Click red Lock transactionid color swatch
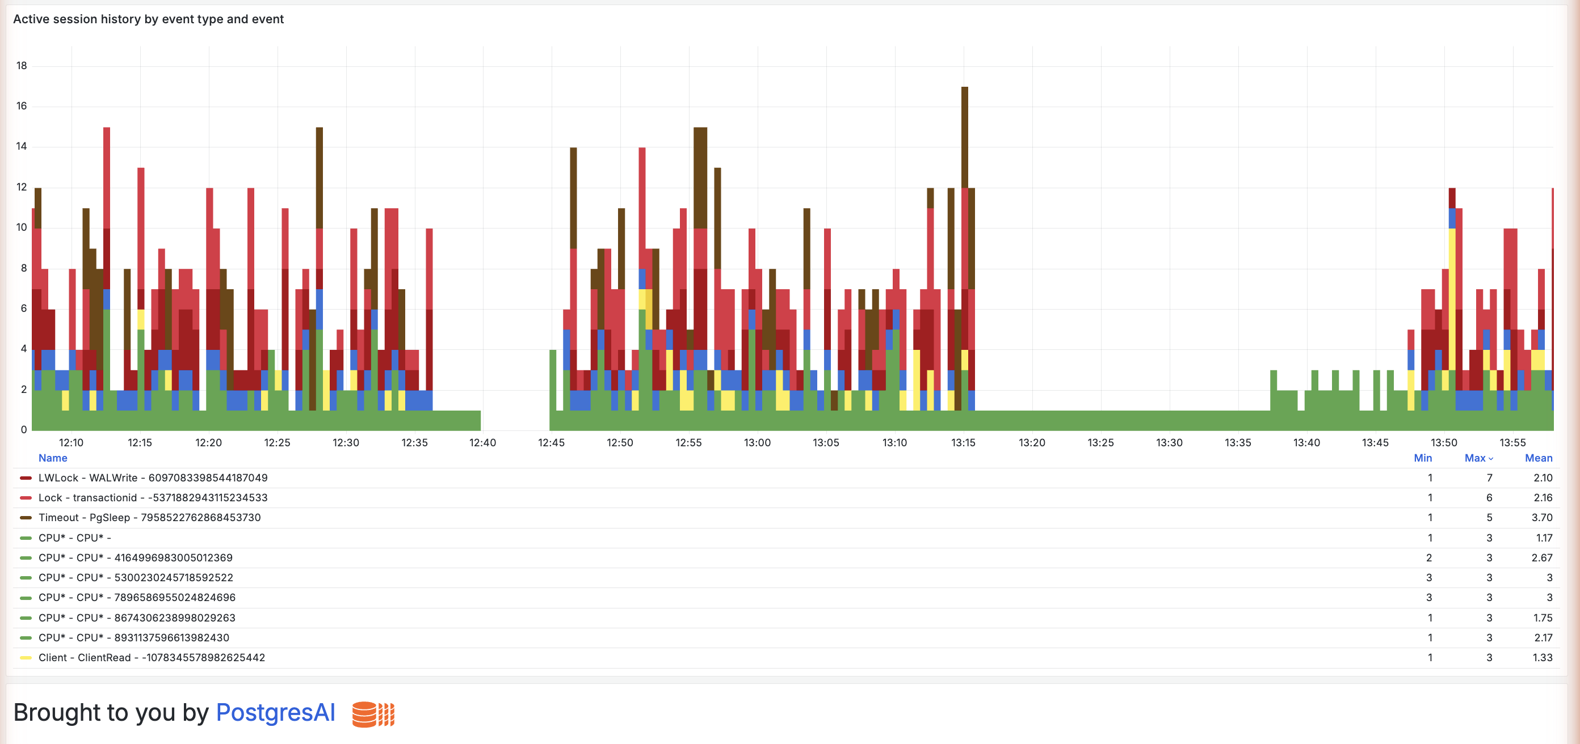 [25, 498]
